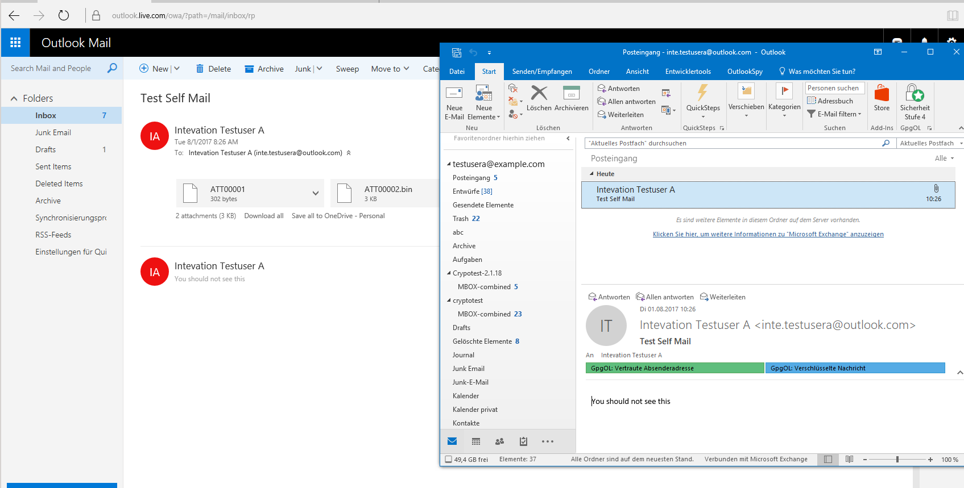Switch to Senden/Empfangen tab
This screenshot has width=964, height=488.
tap(542, 72)
